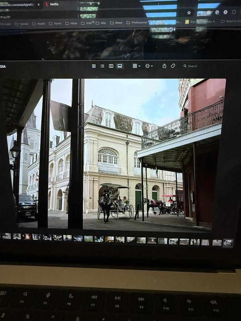The width and height of the screenshot is (241, 321).
Task: Open the group-by options dropdown
Action: [x=136, y=66]
